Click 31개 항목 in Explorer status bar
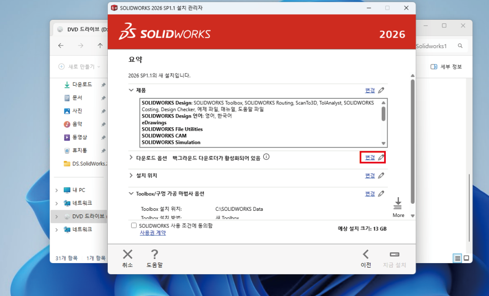This screenshot has width=489, height=296. (66, 258)
